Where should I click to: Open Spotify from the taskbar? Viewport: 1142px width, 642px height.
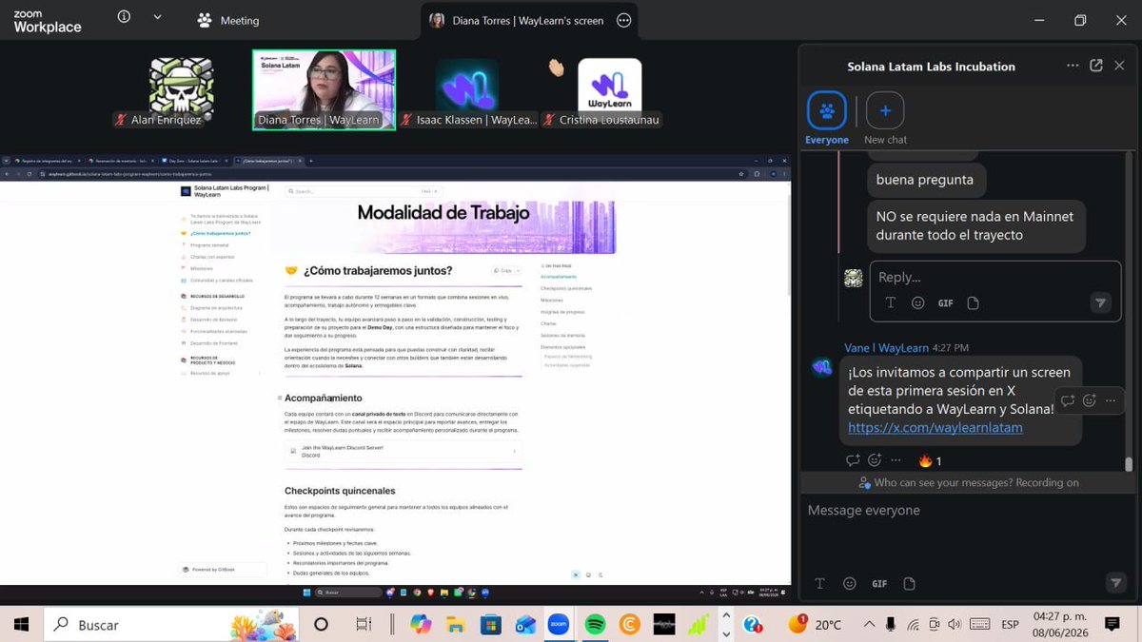pos(594,625)
